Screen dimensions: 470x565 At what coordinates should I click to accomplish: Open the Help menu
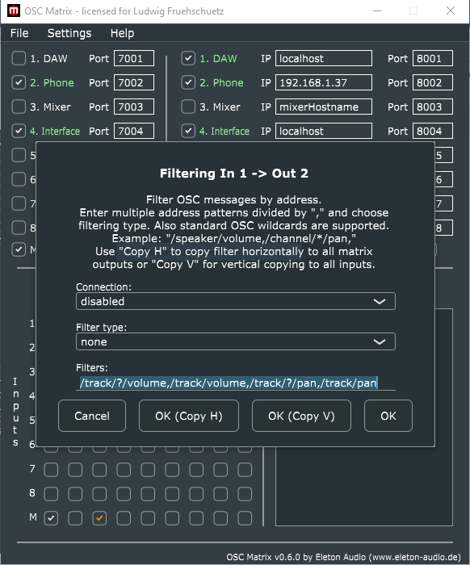click(122, 33)
